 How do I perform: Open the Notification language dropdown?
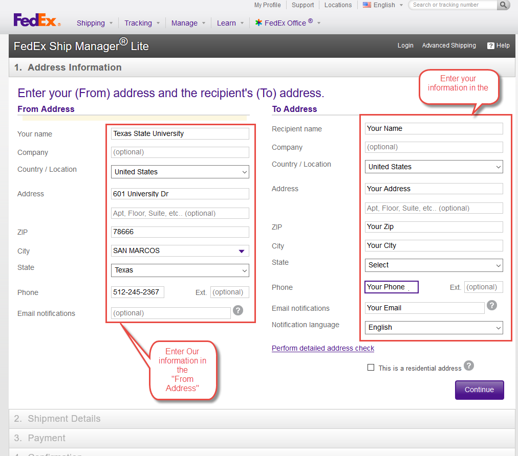click(x=434, y=327)
